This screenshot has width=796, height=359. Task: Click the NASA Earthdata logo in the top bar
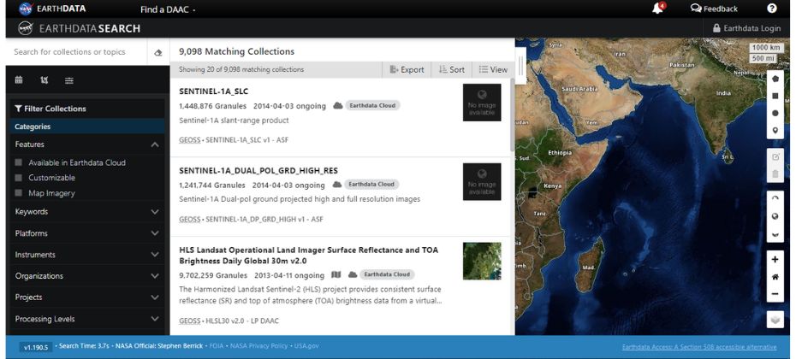coord(52,9)
